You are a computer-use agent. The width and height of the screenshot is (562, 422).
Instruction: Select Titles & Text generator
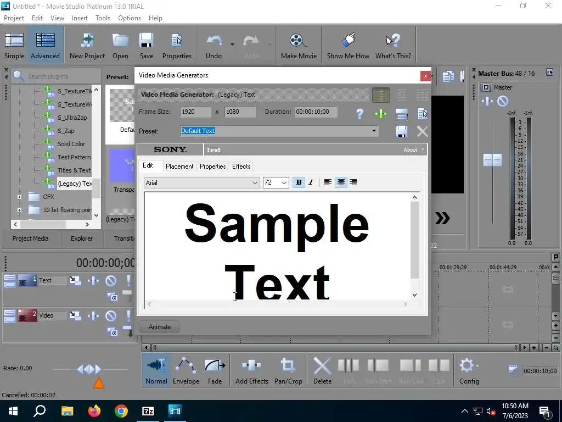point(74,170)
